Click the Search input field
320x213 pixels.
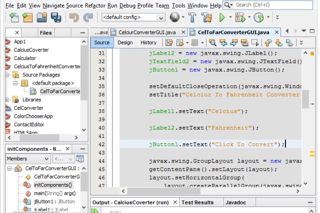272,5
